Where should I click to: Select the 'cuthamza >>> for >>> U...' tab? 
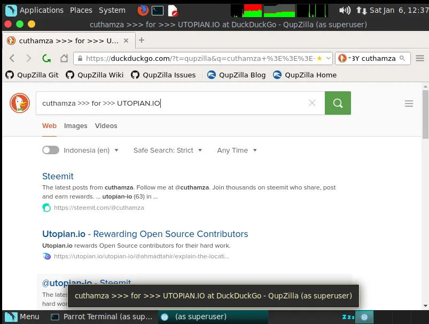tap(69, 41)
